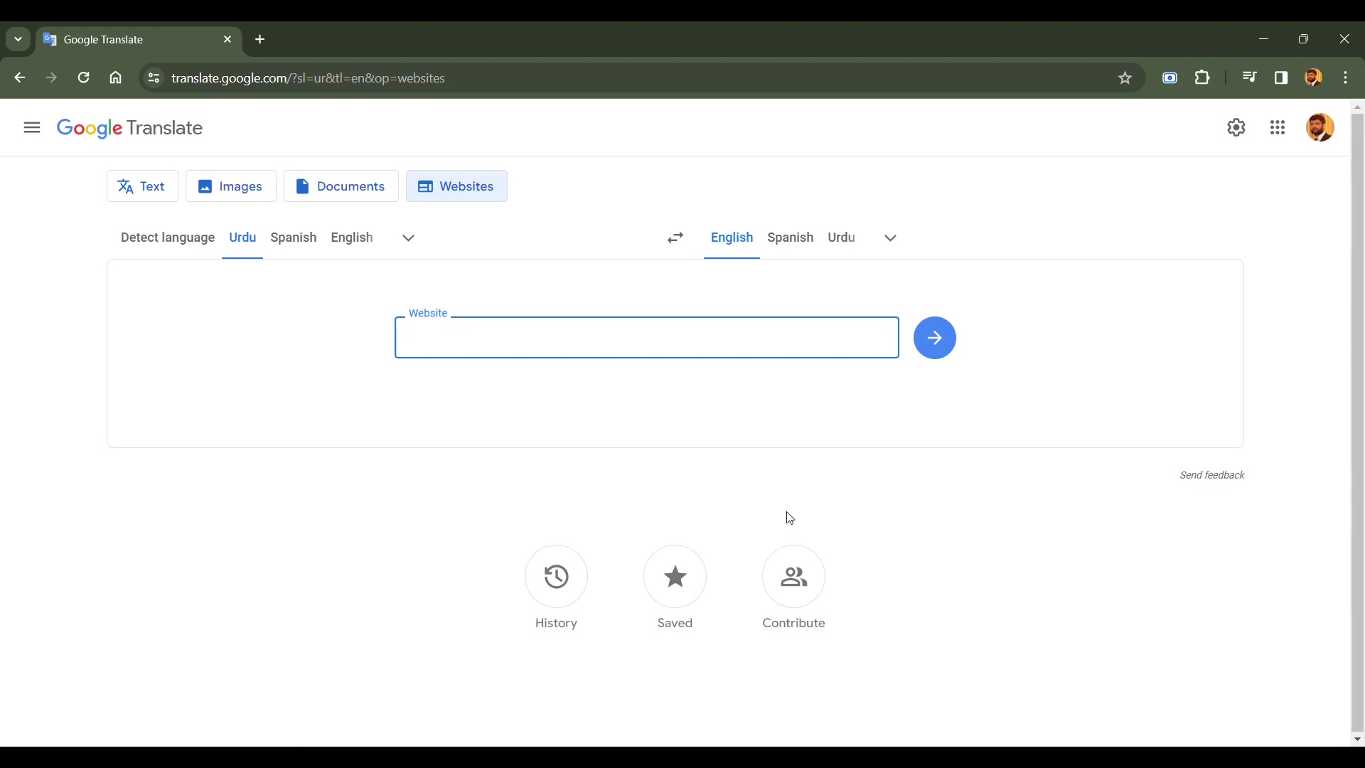Open Translate settings with the gear icon
This screenshot has width=1365, height=768.
1236,127
